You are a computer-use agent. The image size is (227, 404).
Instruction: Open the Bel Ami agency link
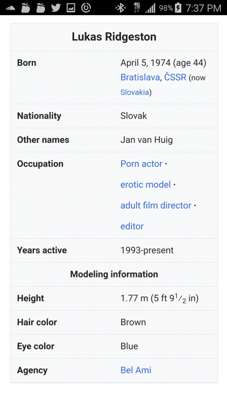click(x=136, y=370)
